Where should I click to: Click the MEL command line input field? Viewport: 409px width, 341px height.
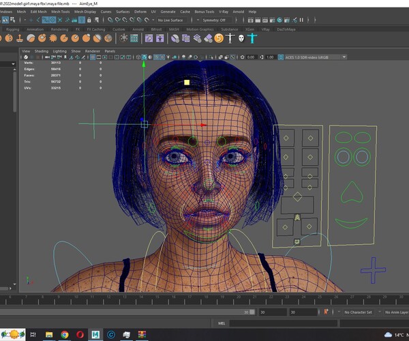[x=284, y=323]
